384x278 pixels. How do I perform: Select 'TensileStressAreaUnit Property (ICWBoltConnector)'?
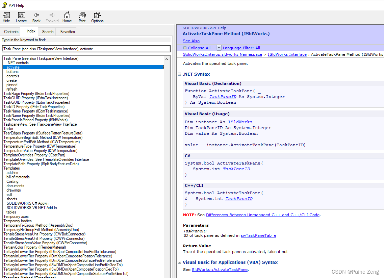44,234
